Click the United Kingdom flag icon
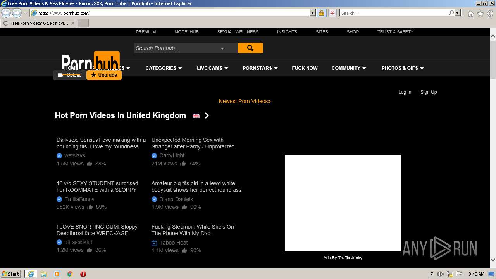The height and width of the screenshot is (279, 496). tap(196, 116)
